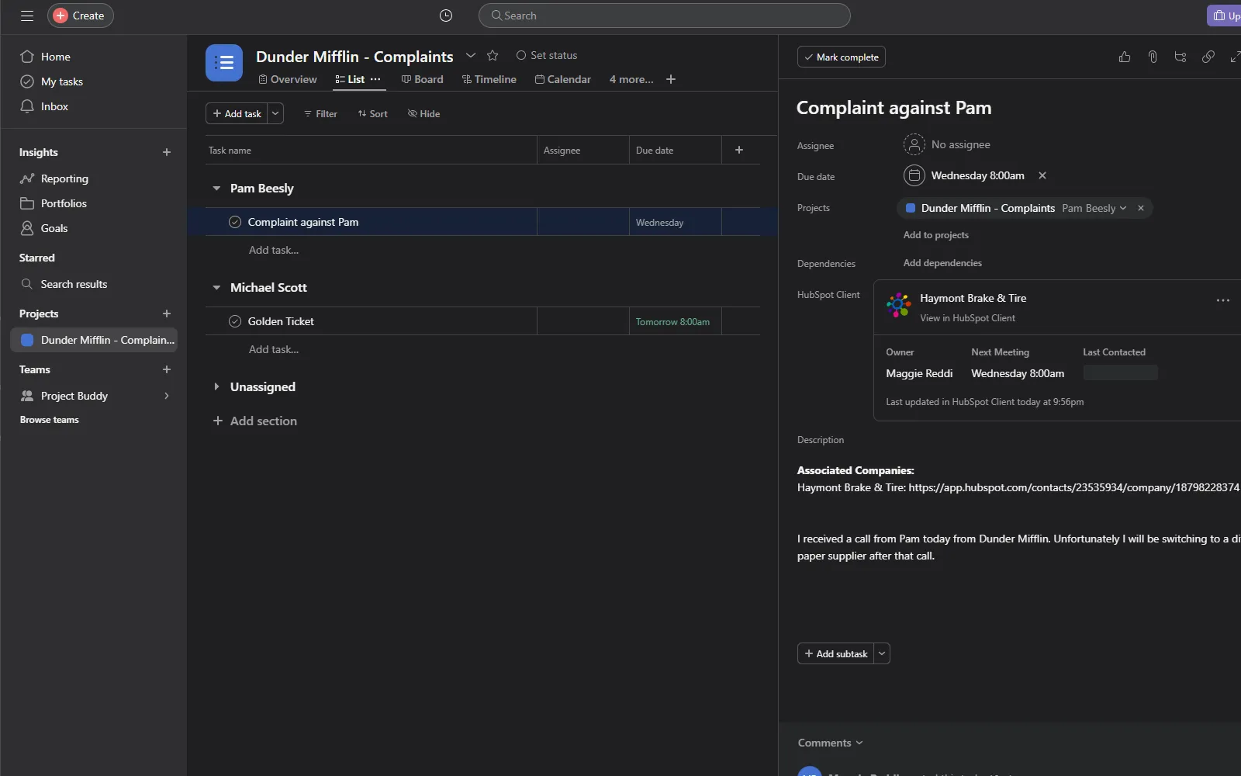1241x776 pixels.
Task: Open the Add task dropdown arrow
Action: pos(275,113)
